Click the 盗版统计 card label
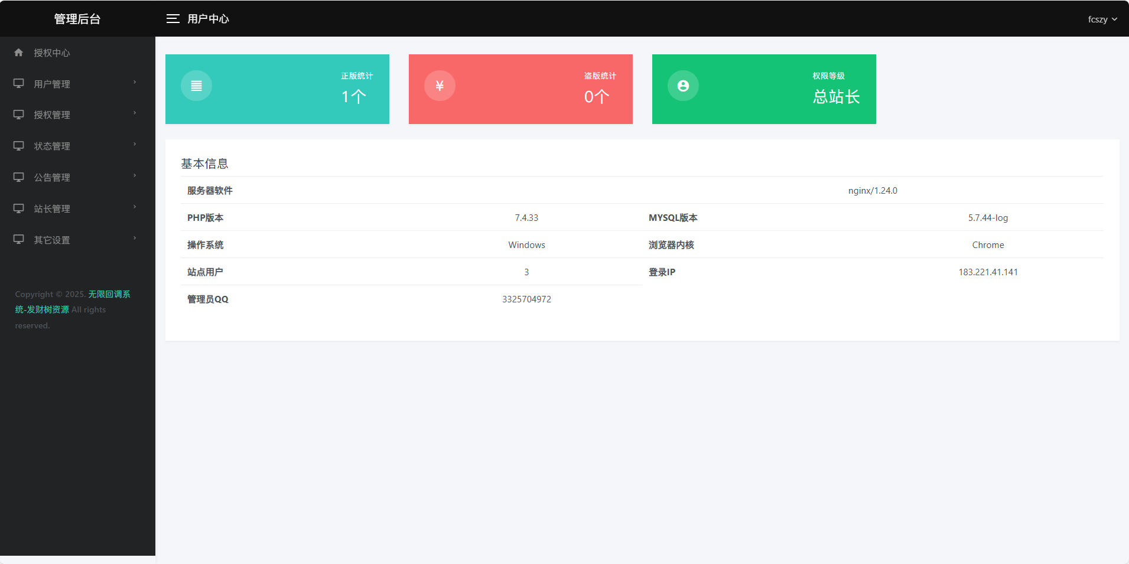This screenshot has width=1129, height=564. tap(600, 76)
